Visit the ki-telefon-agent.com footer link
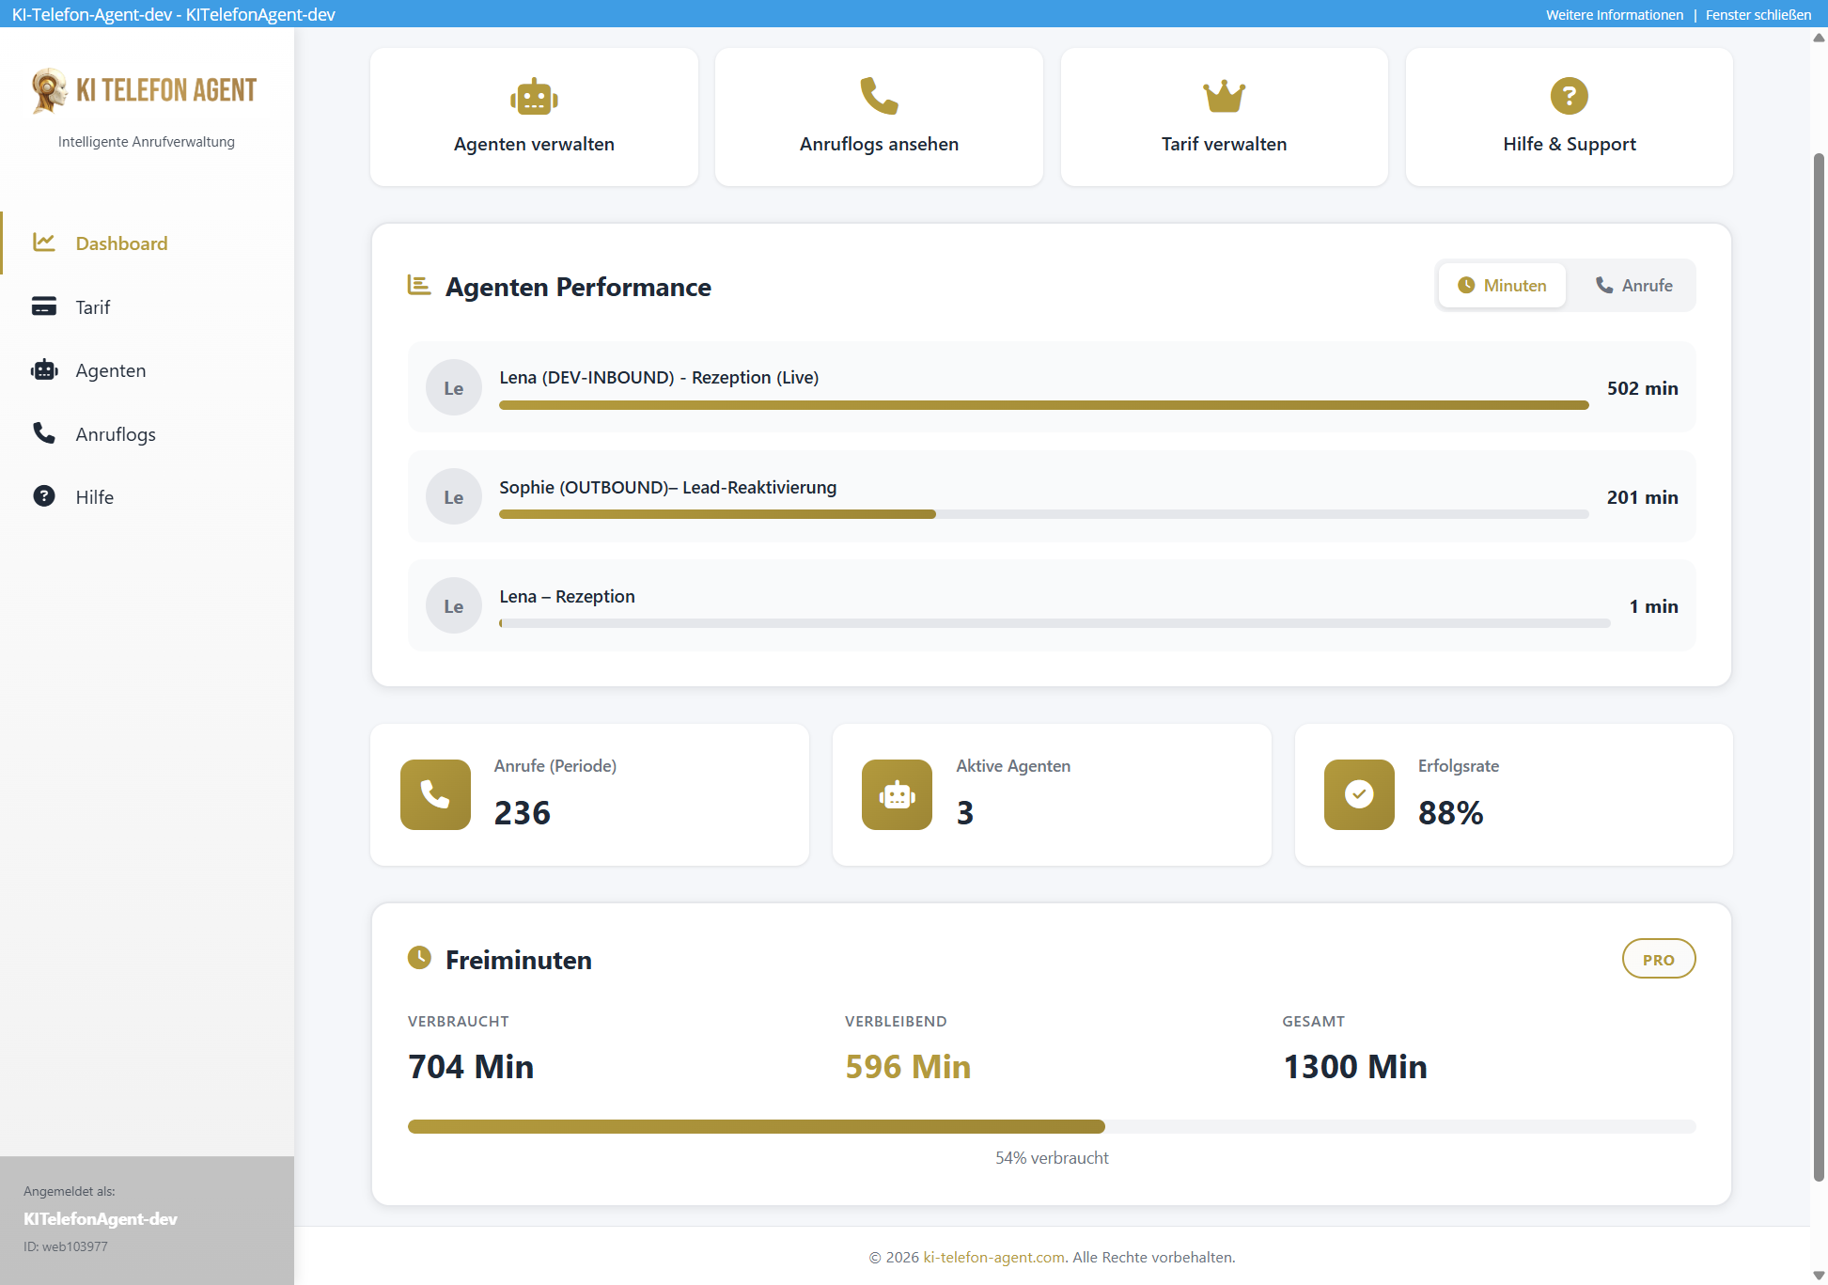The image size is (1828, 1285). 992,1257
